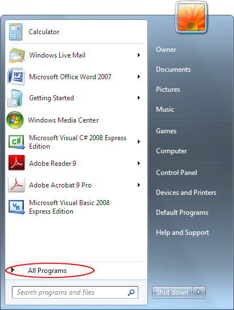Screen dimensions: 234x310
Task: Open Help and Support link
Action: tap(182, 232)
